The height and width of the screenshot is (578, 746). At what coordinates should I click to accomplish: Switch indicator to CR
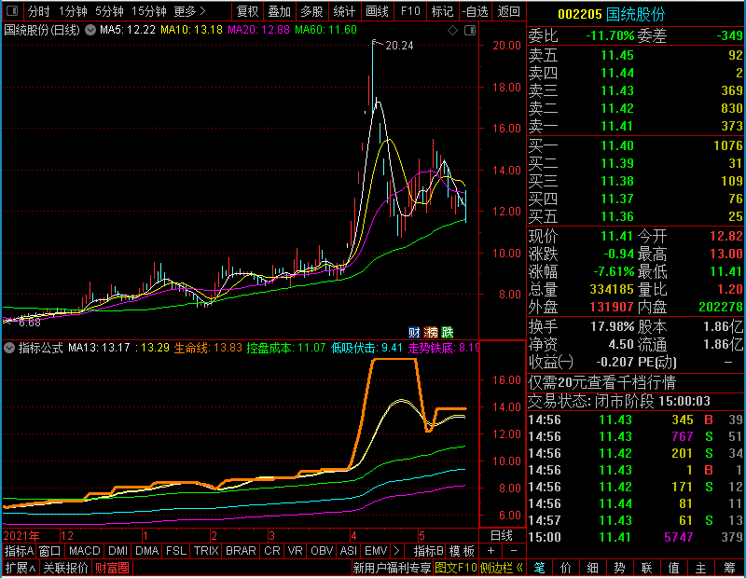pyautogui.click(x=272, y=551)
